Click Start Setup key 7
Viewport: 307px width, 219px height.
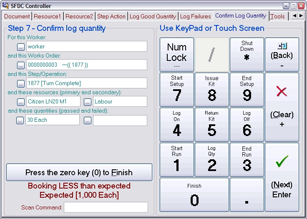177,90
